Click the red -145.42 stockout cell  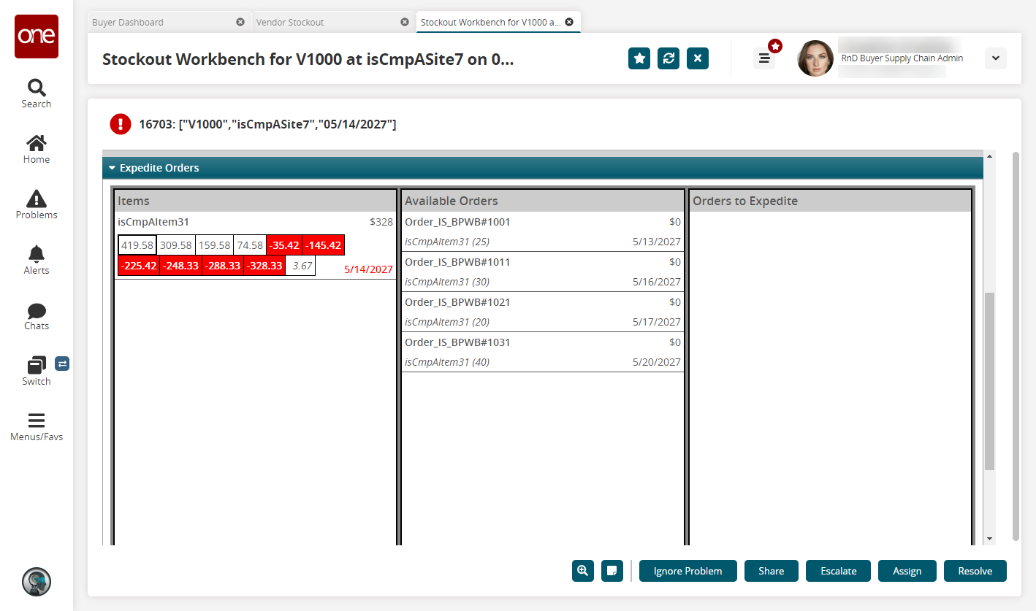(x=324, y=245)
